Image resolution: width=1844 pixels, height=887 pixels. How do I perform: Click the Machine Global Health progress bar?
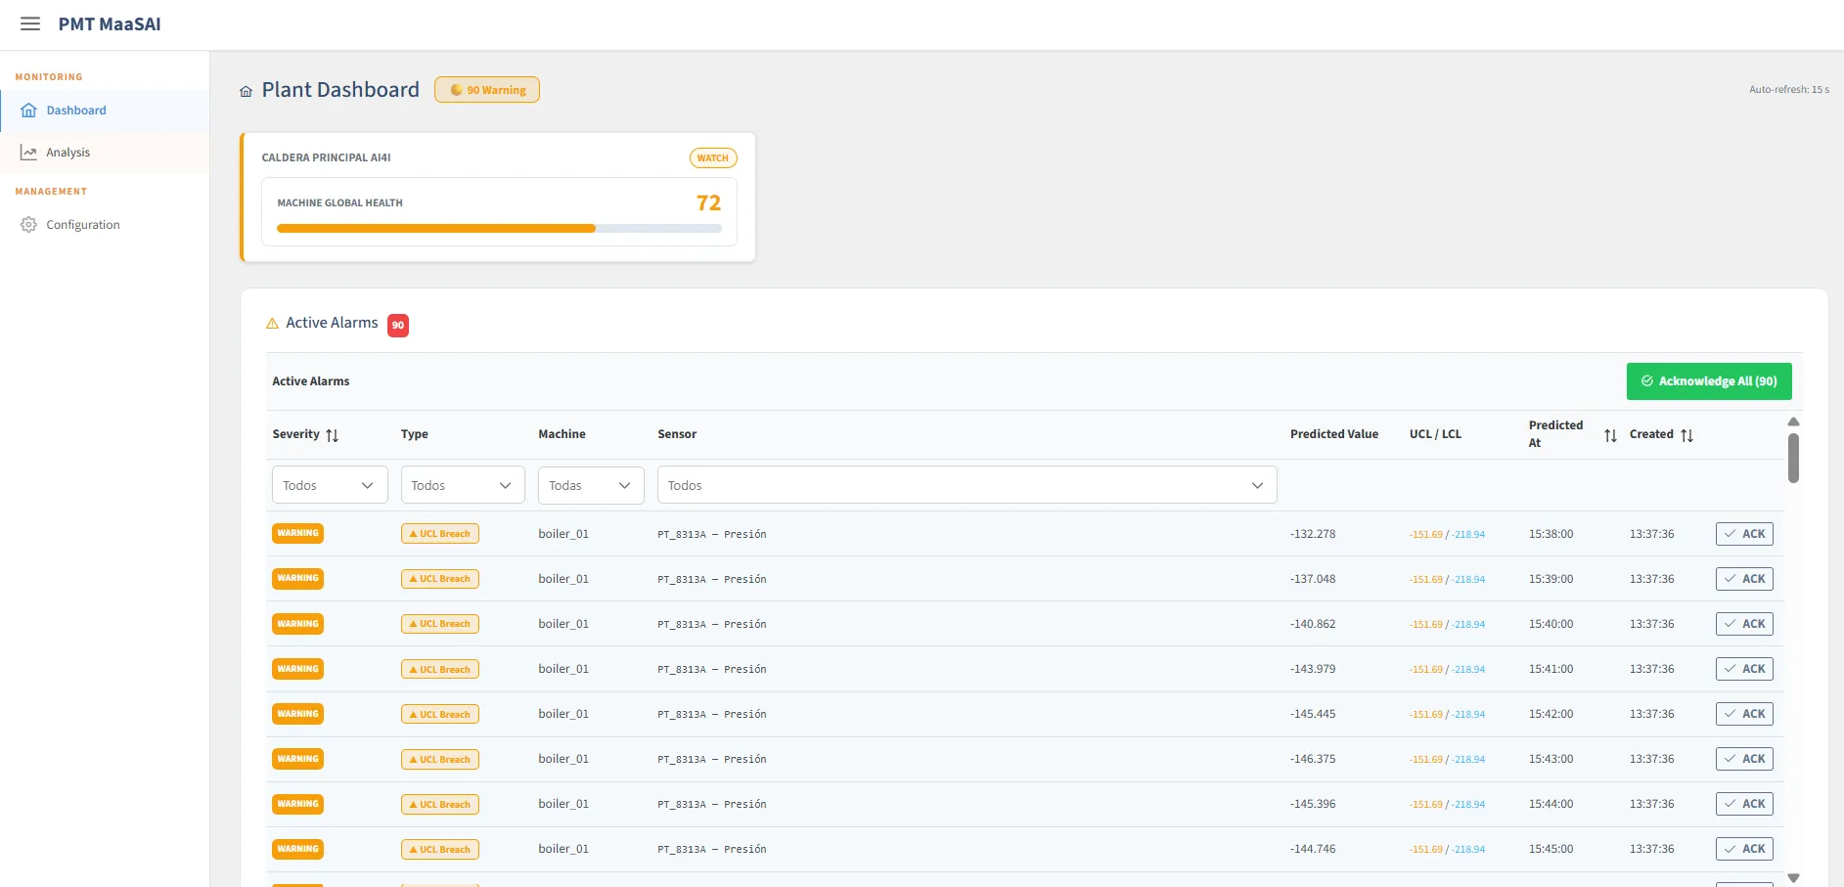click(499, 229)
